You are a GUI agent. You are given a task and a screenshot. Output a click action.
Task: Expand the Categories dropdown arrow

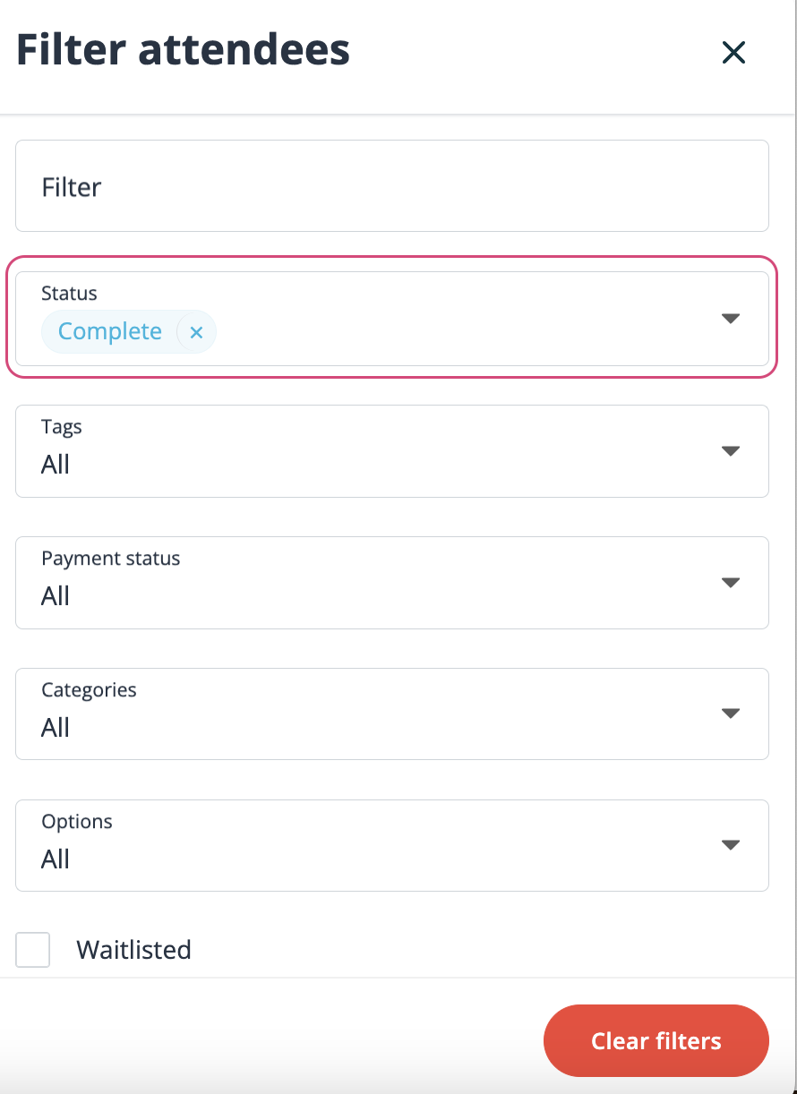pos(731,714)
